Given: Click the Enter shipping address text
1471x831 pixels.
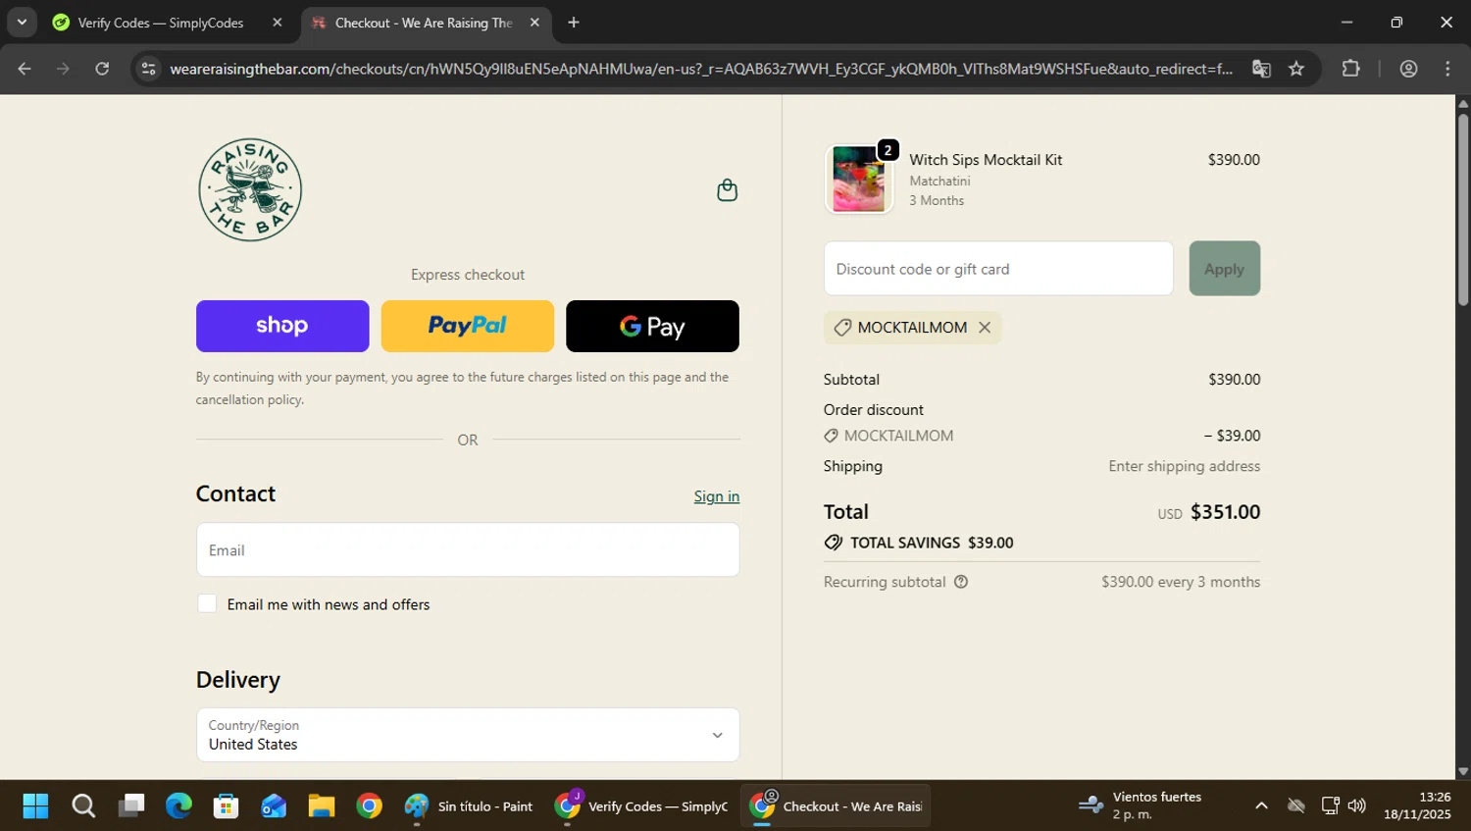Looking at the screenshot, I should point(1184,466).
